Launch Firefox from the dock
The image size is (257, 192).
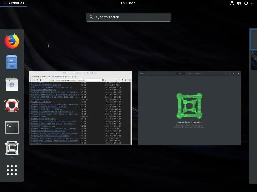click(x=12, y=41)
